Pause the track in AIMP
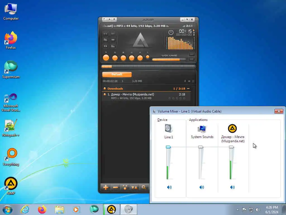286x215 pixels. [115, 58]
